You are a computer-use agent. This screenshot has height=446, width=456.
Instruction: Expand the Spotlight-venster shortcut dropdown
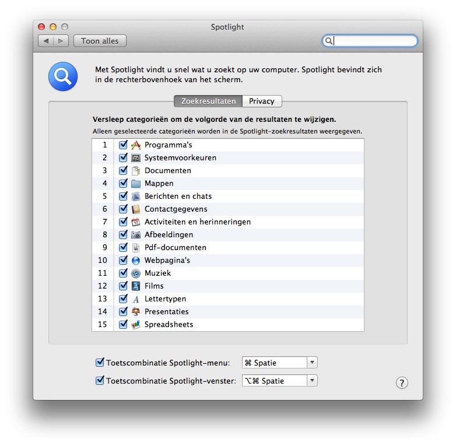click(x=312, y=381)
